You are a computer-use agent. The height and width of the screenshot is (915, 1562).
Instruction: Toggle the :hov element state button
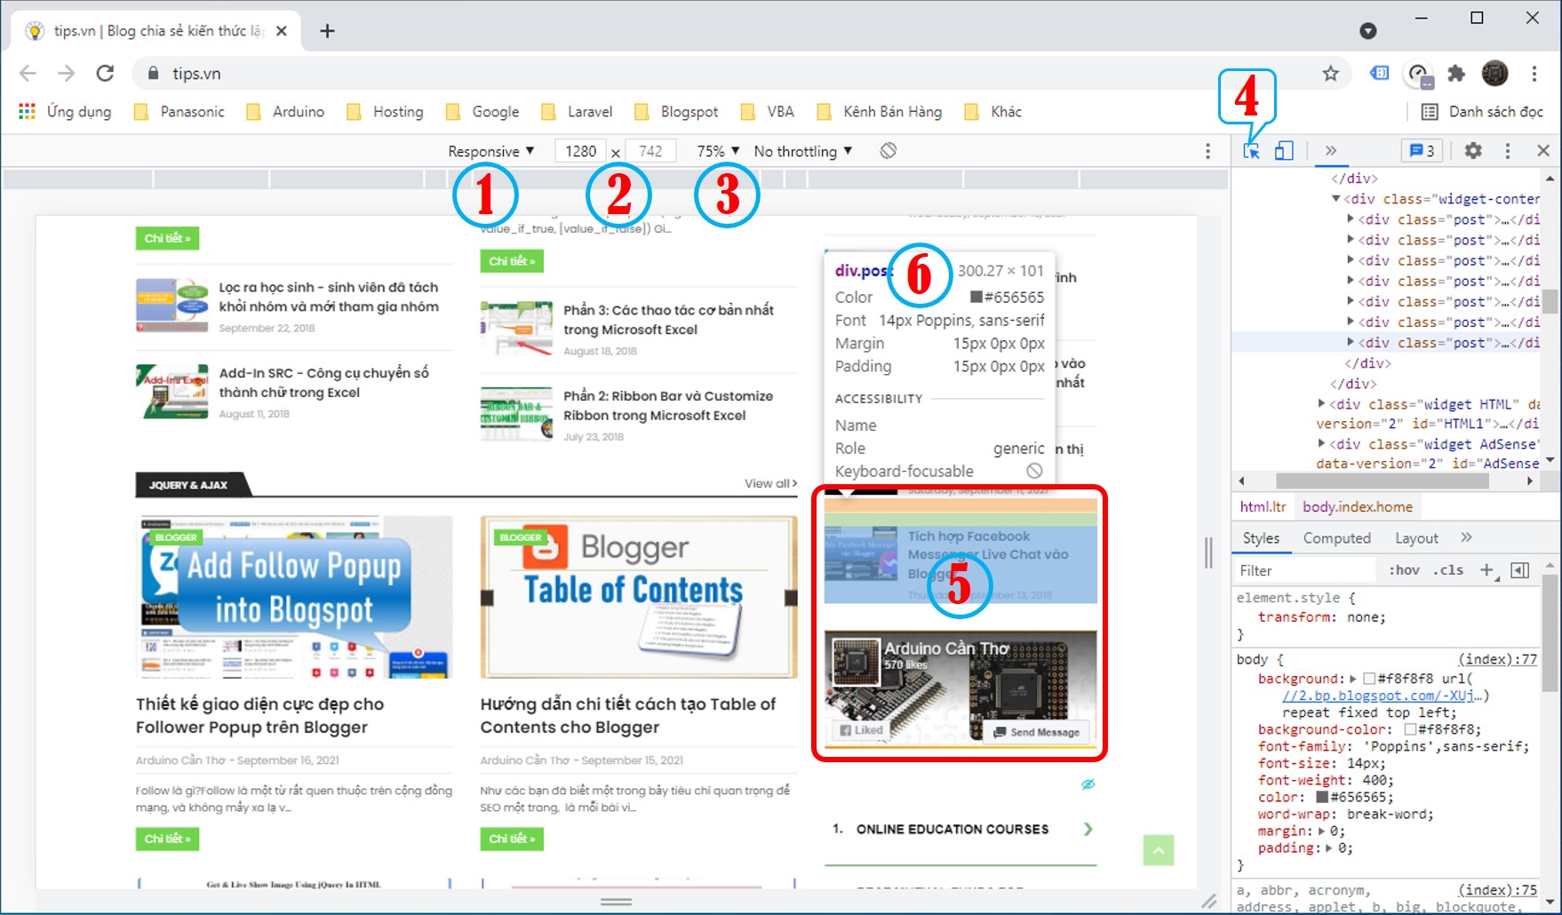(1404, 570)
